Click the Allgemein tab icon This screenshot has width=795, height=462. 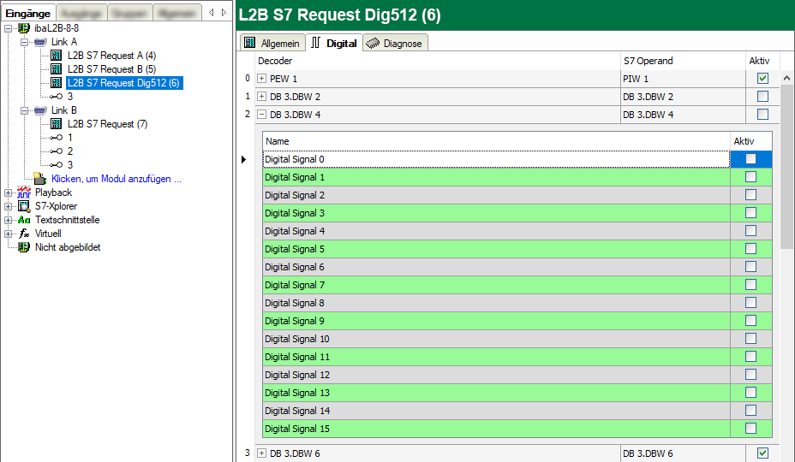(249, 43)
